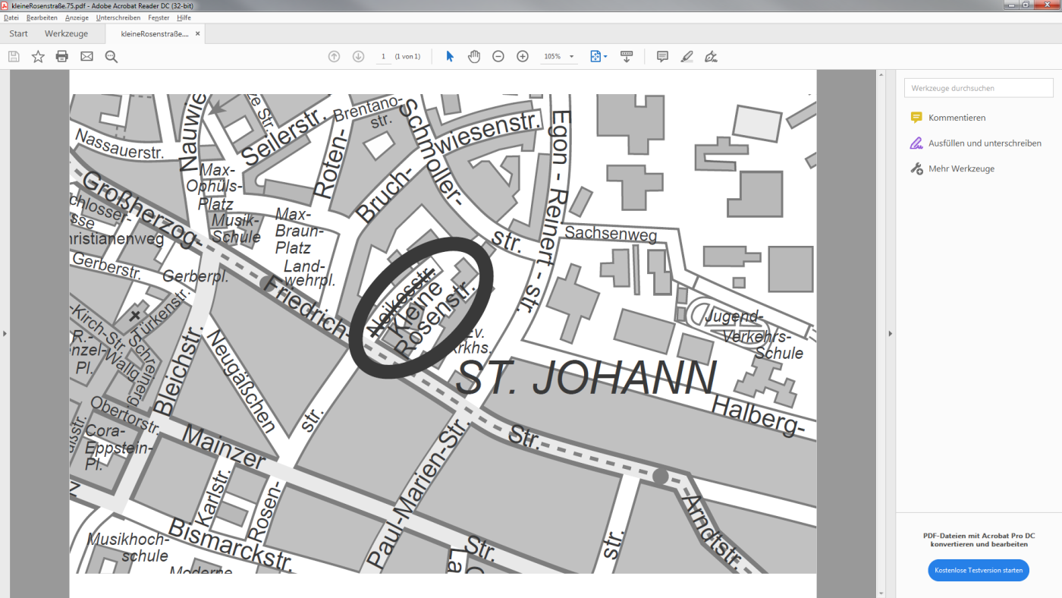The height and width of the screenshot is (598, 1062).
Task: Expand the left navigation pane arrow
Action: coord(5,333)
